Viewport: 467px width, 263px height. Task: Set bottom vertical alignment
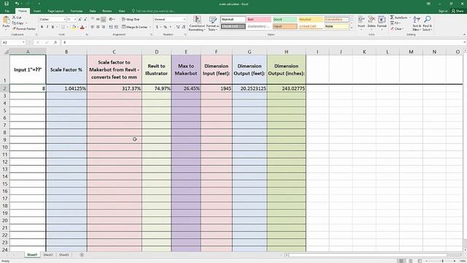[x=104, y=20]
